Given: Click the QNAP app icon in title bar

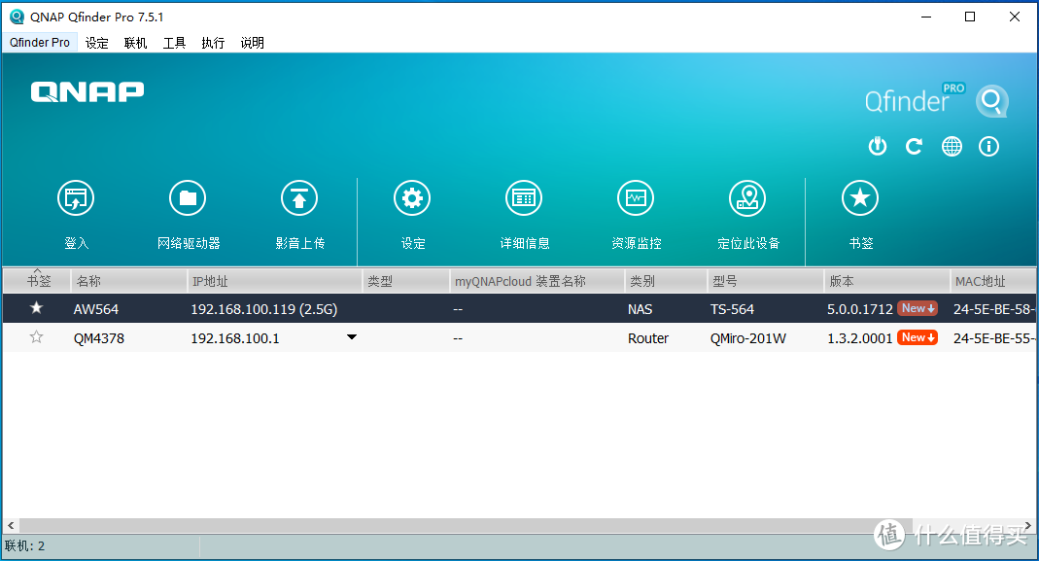Looking at the screenshot, I should click(x=17, y=17).
